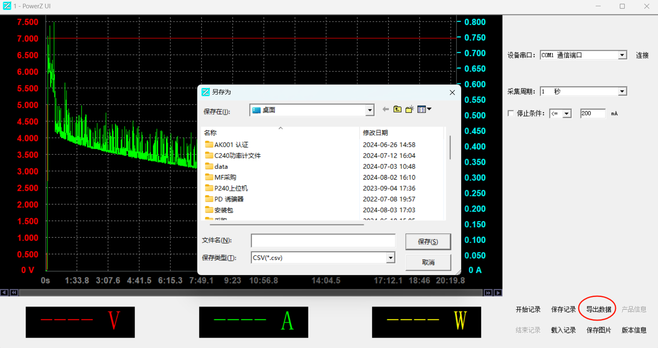Sort the file list by 名称 column
658x348 pixels.
210,133
